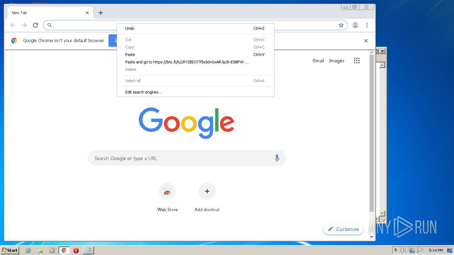Open Edit search engines… option
Image resolution: width=454 pixels, height=255 pixels.
(195, 92)
